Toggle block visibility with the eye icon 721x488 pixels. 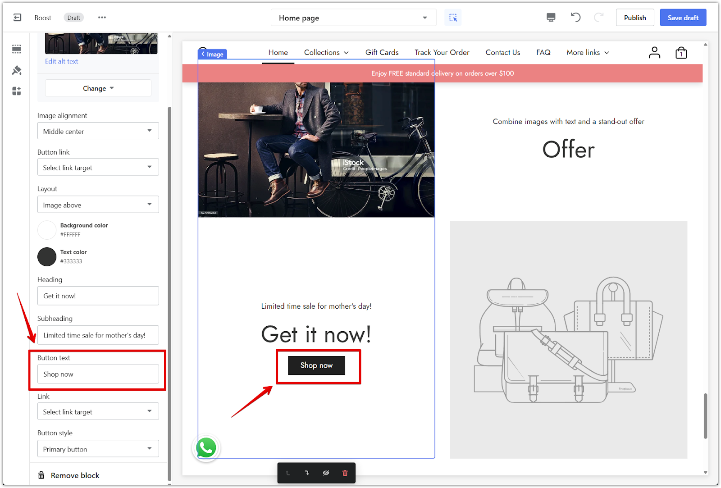pyautogui.click(x=326, y=473)
